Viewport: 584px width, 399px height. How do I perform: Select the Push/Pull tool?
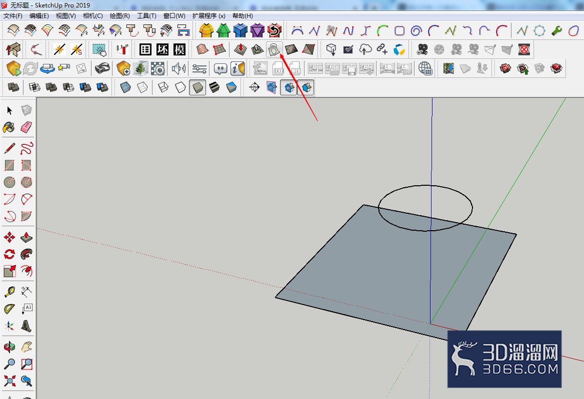[x=26, y=237]
